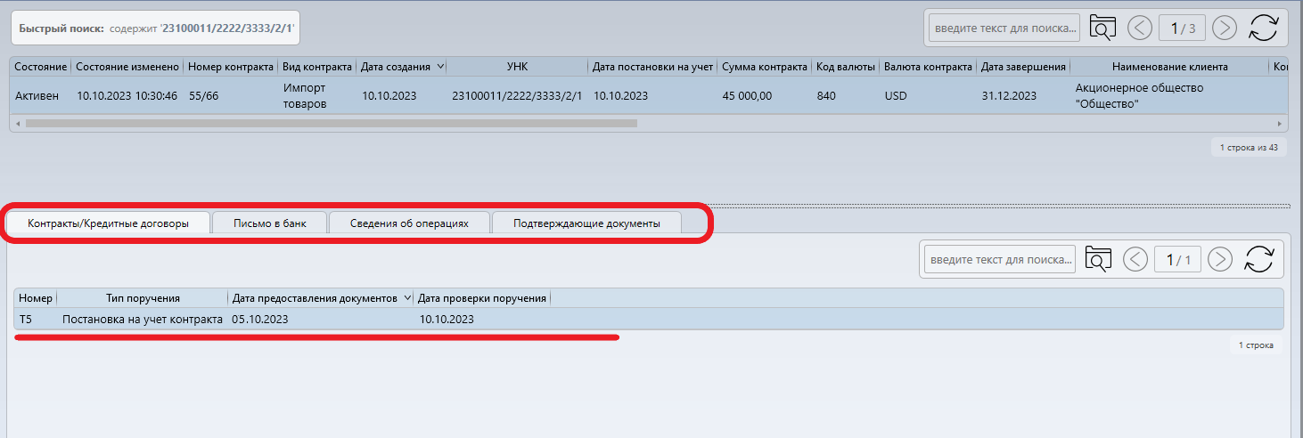Sort by Дата создания column header

pos(396,67)
